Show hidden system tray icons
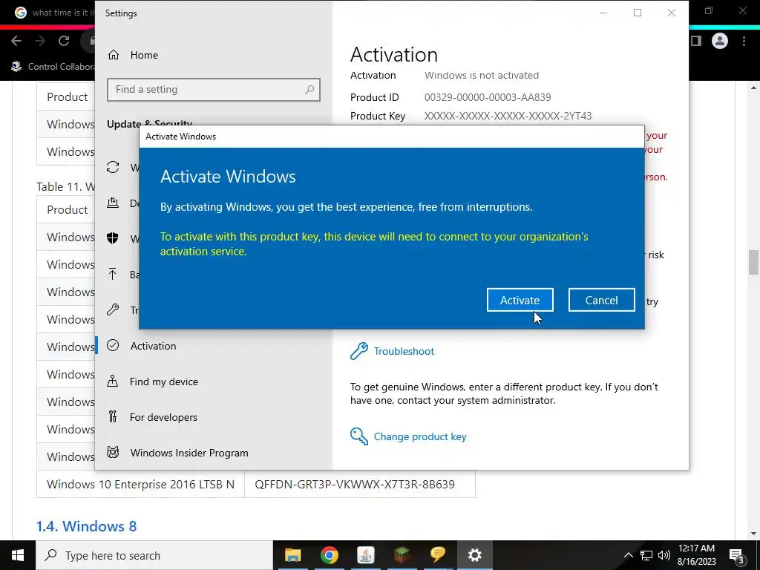This screenshot has width=760, height=570. pos(628,555)
